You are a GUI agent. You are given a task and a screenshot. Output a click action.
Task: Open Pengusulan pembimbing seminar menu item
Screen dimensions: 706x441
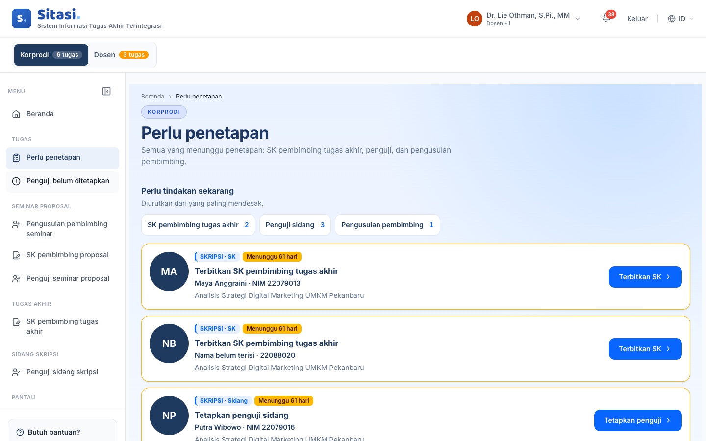pos(62,229)
